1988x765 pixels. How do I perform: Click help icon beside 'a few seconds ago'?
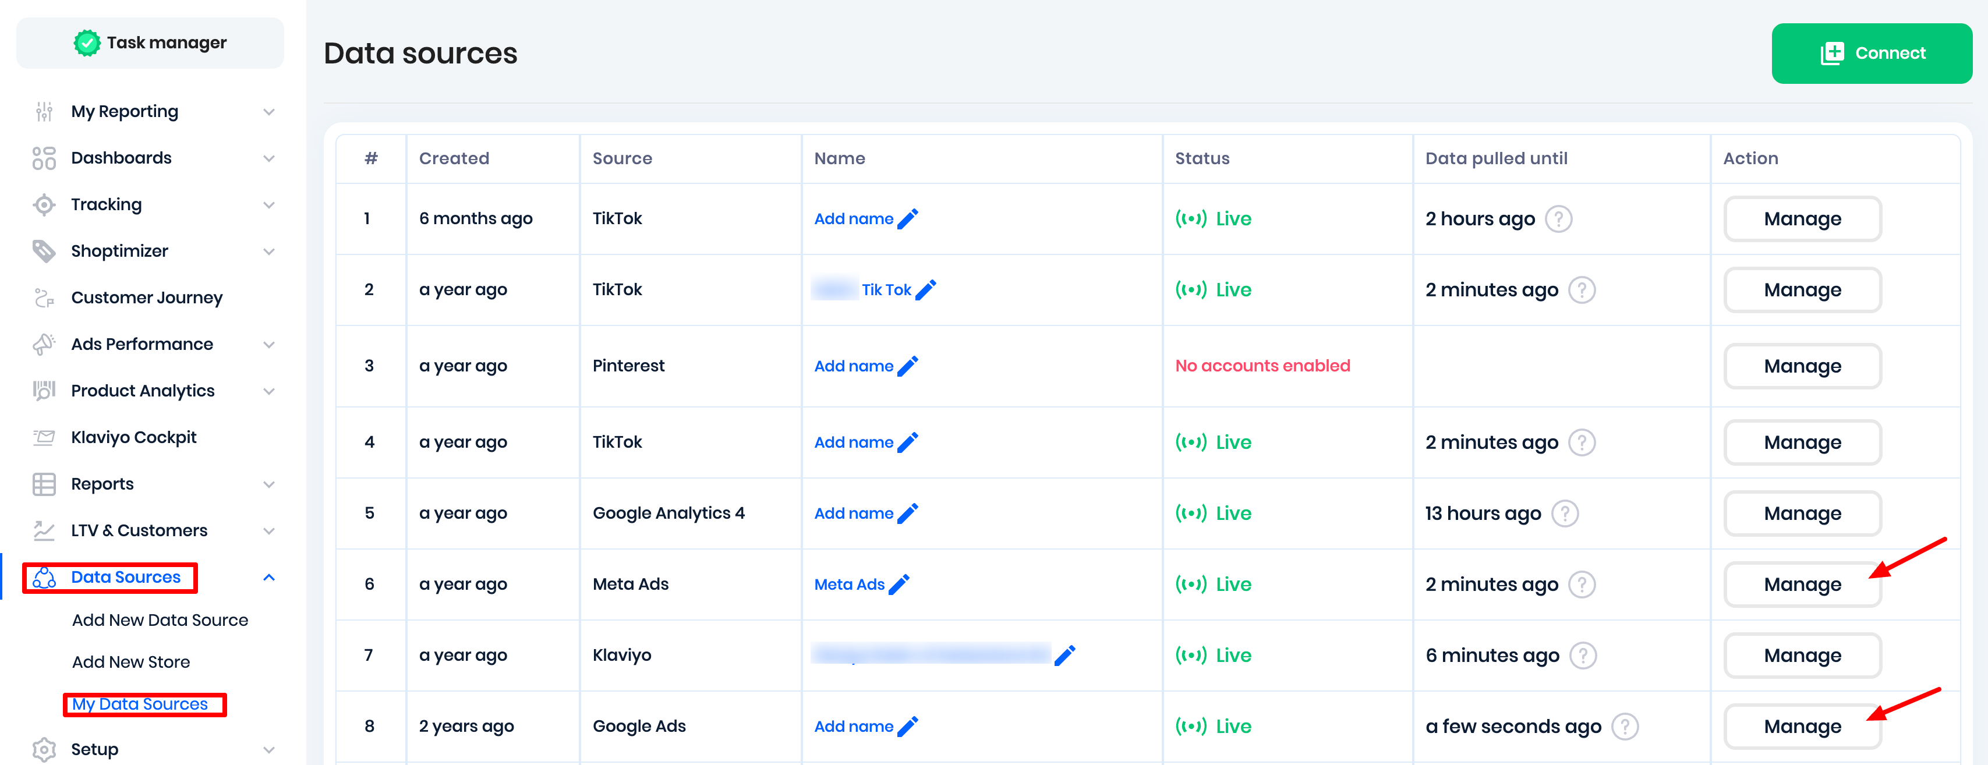pos(1625,727)
